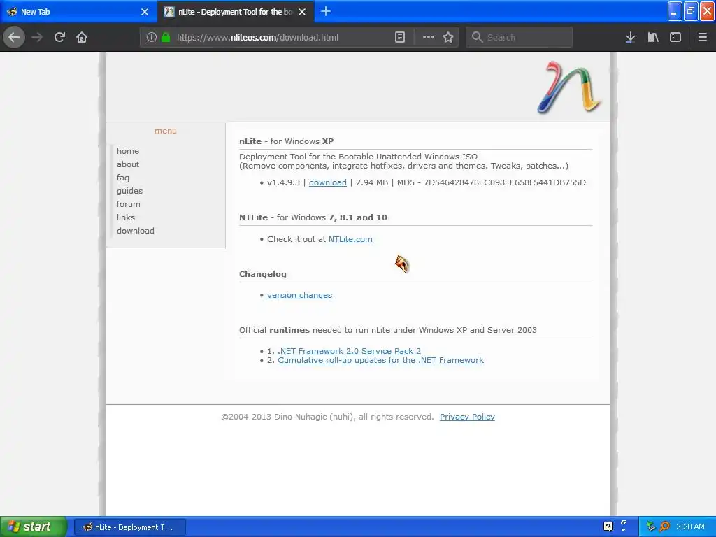Open the Firefox hamburger menu
Viewport: 716px width, 537px height.
pyautogui.click(x=703, y=38)
